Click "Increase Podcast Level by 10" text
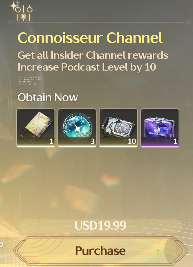 pos(87,67)
